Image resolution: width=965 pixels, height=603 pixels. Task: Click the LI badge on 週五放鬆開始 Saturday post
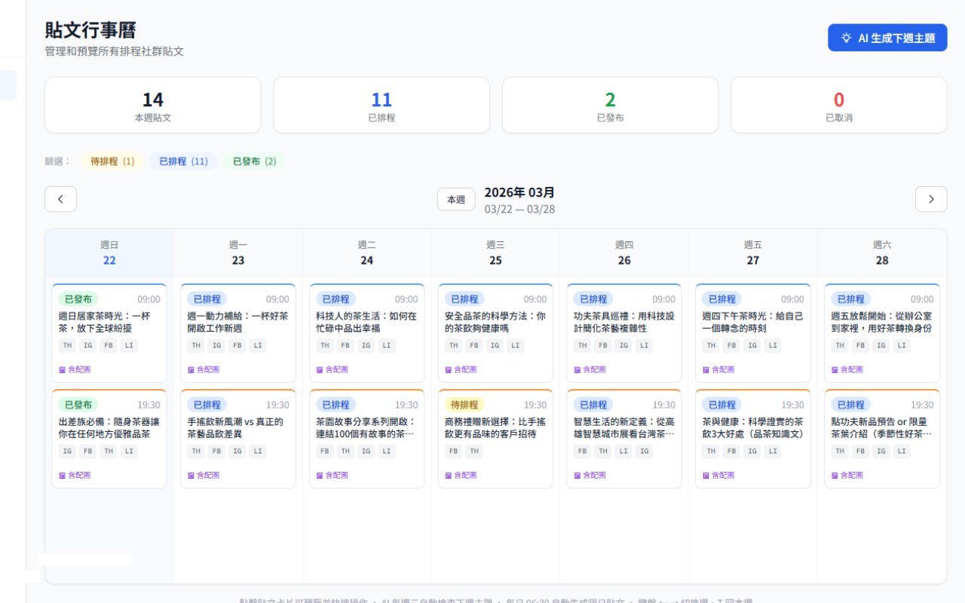[903, 345]
